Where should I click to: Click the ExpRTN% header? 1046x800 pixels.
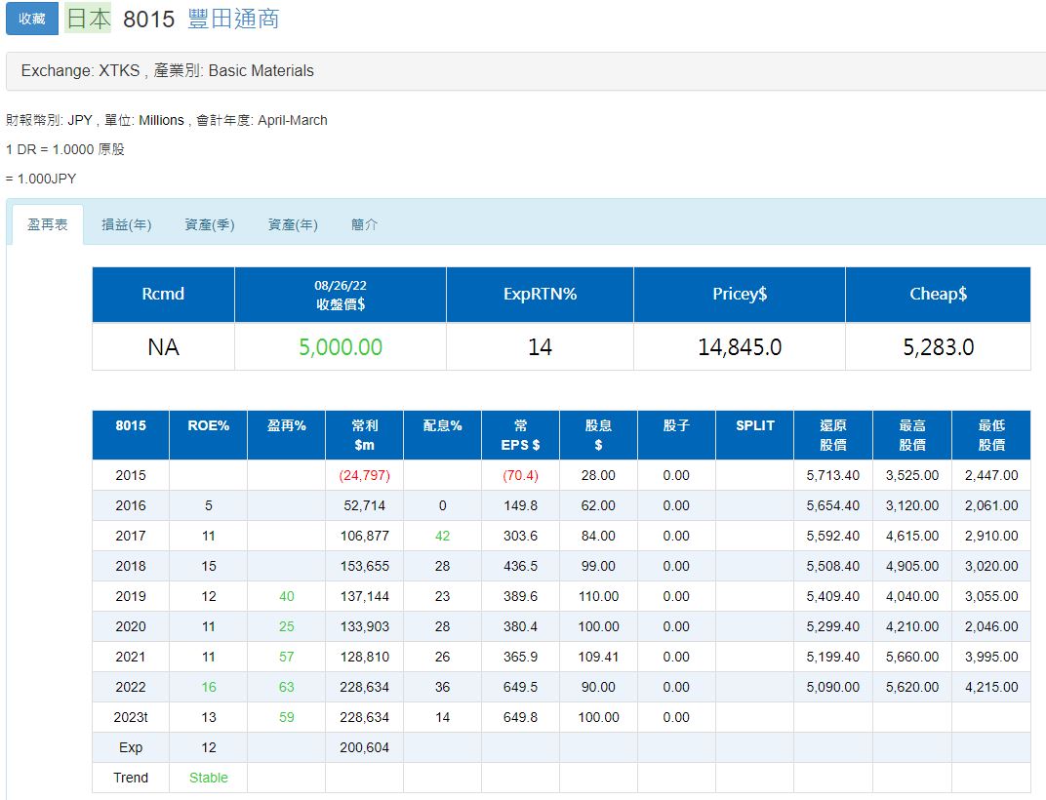pos(540,295)
